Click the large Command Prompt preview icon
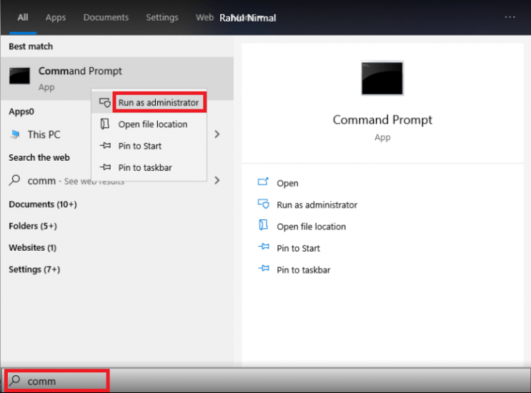 382,78
